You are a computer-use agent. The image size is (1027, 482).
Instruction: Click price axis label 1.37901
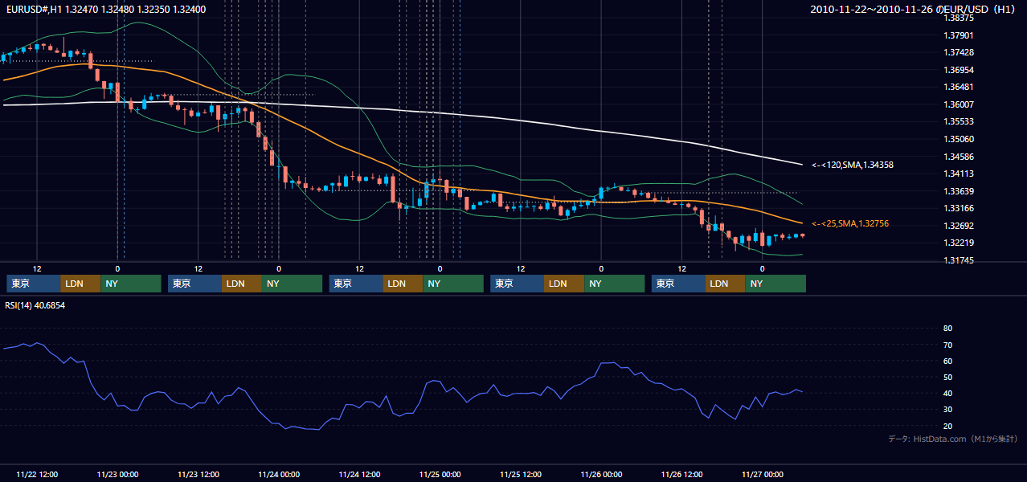959,35
